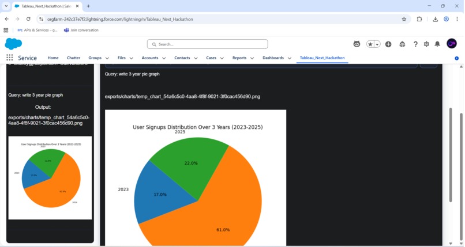Screen dimensions: 465x247
Task: Open the APIs & Services bookmark
Action: [x=37, y=30]
